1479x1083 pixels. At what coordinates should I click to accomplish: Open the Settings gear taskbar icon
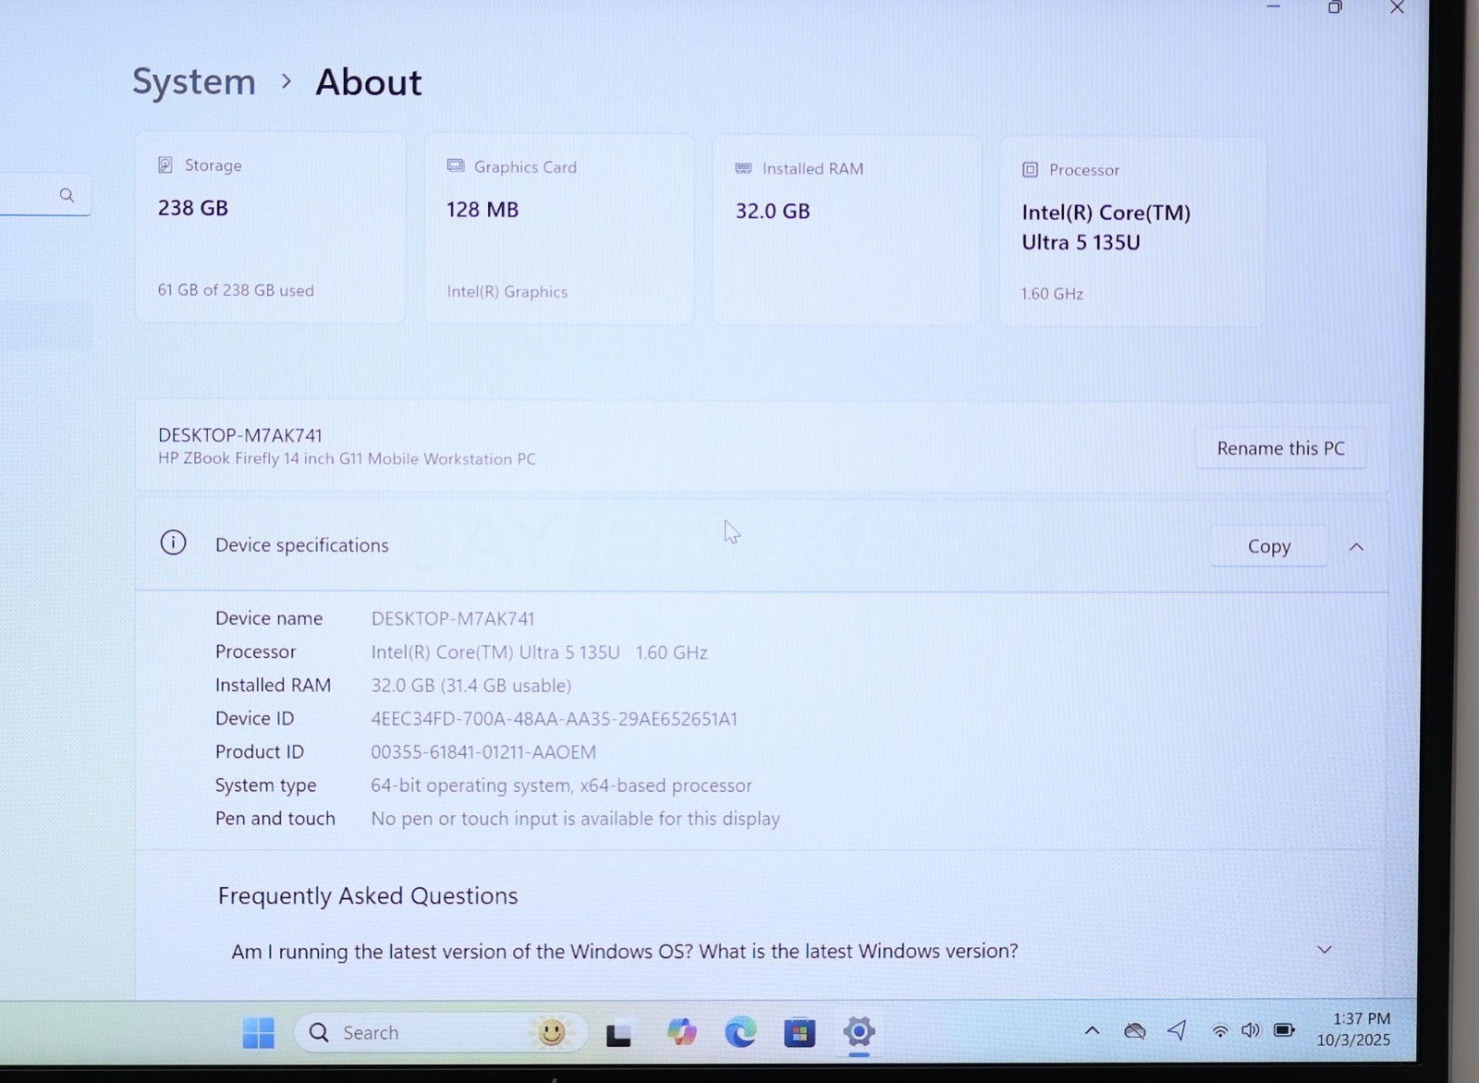coord(859,1032)
